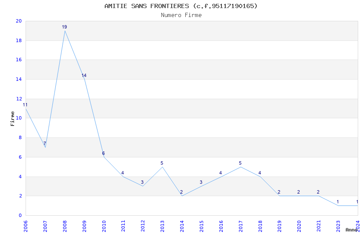
Task: Click the y-axis value 8
Action: click(x=20, y=137)
